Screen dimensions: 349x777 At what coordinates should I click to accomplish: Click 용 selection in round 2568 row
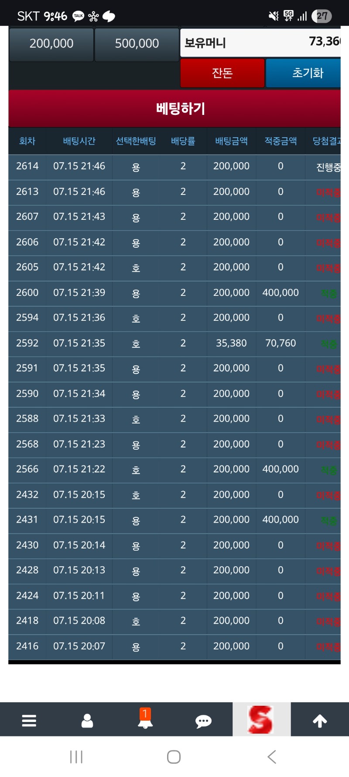click(x=136, y=445)
